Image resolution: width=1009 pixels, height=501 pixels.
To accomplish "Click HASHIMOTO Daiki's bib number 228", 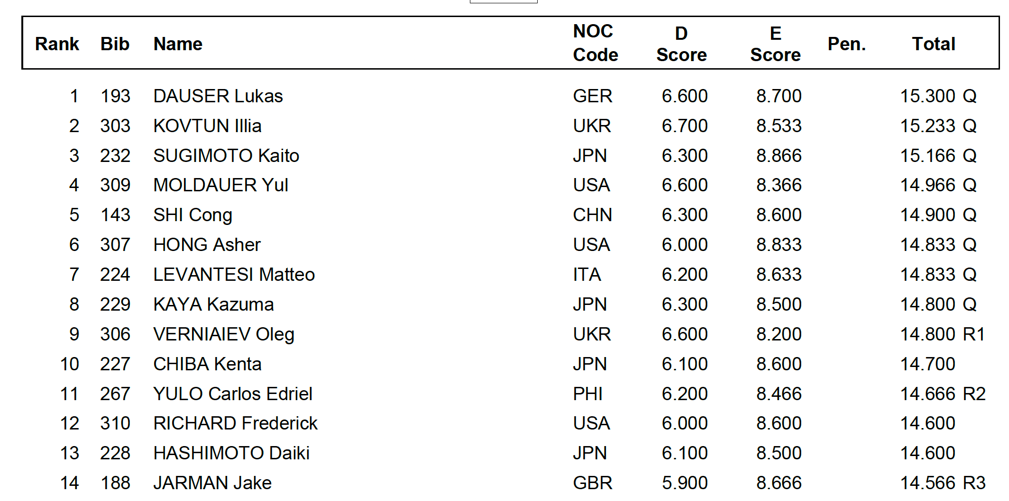I will coord(115,453).
